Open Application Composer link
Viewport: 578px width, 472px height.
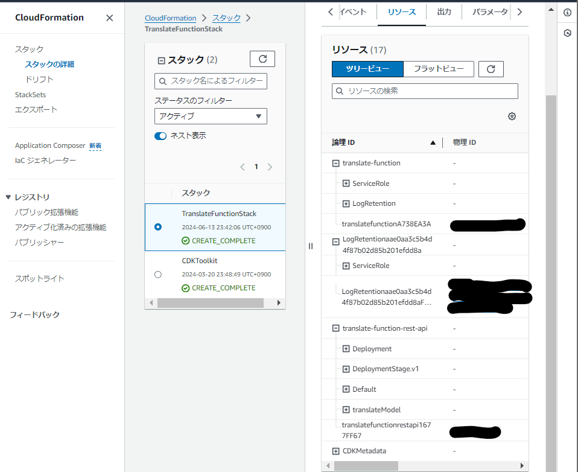(x=50, y=145)
